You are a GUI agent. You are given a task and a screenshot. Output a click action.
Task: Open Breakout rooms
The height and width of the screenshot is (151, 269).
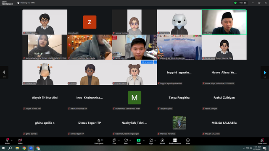click(175, 141)
